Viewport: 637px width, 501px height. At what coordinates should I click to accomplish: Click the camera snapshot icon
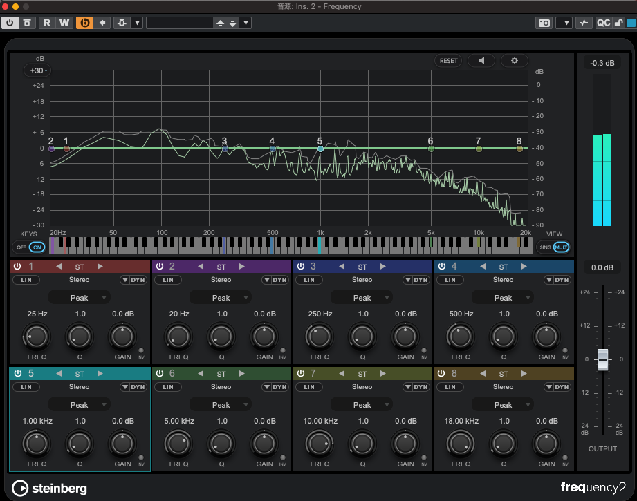(544, 23)
